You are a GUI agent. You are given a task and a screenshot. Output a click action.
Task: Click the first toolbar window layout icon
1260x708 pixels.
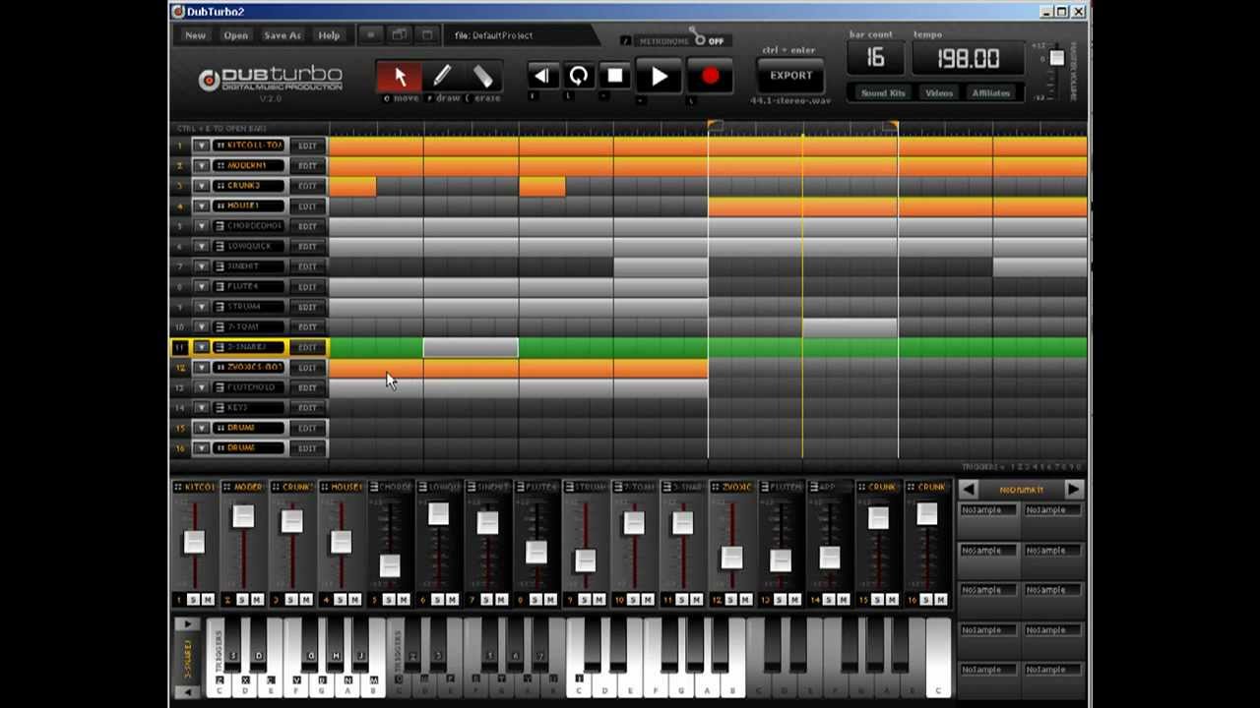click(371, 35)
